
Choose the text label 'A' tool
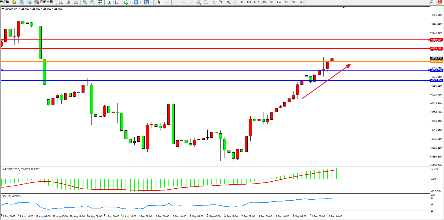pos(214,2)
